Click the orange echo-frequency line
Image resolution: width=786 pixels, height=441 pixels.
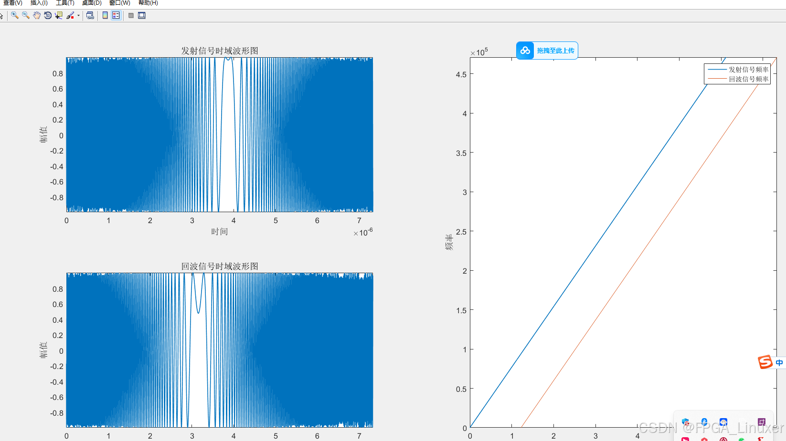pyautogui.click(x=648, y=243)
